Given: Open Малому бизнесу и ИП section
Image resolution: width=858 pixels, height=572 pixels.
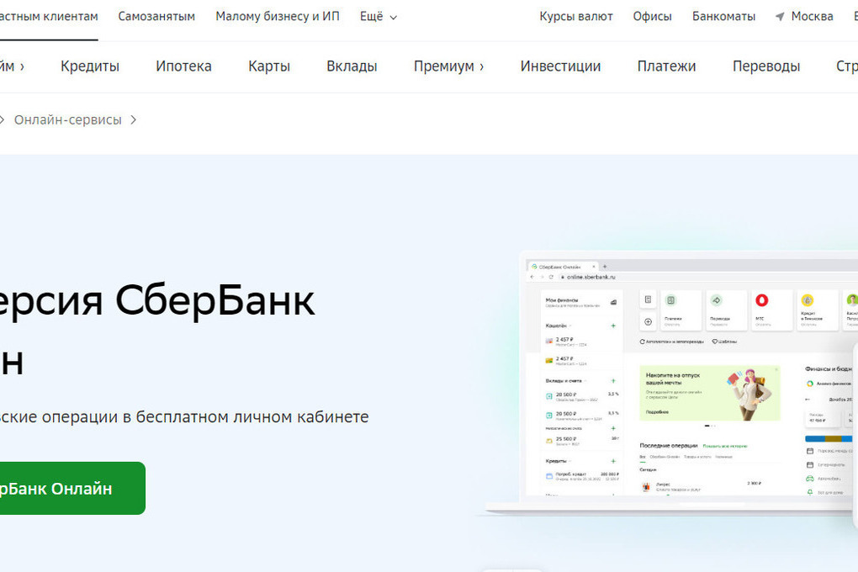Looking at the screenshot, I should point(278,17).
